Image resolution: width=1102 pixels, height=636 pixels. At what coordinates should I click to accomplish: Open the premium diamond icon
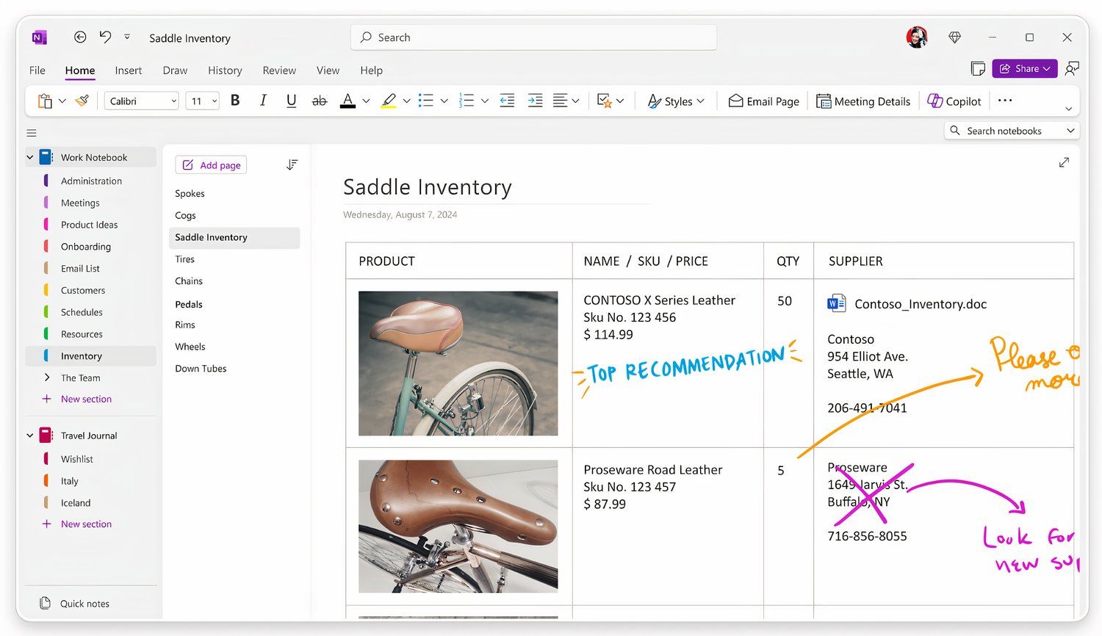point(955,37)
